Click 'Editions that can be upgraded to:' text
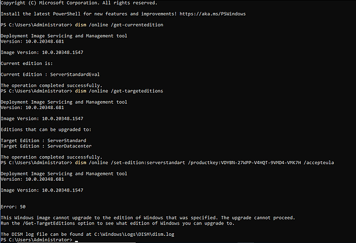 coord(46,129)
